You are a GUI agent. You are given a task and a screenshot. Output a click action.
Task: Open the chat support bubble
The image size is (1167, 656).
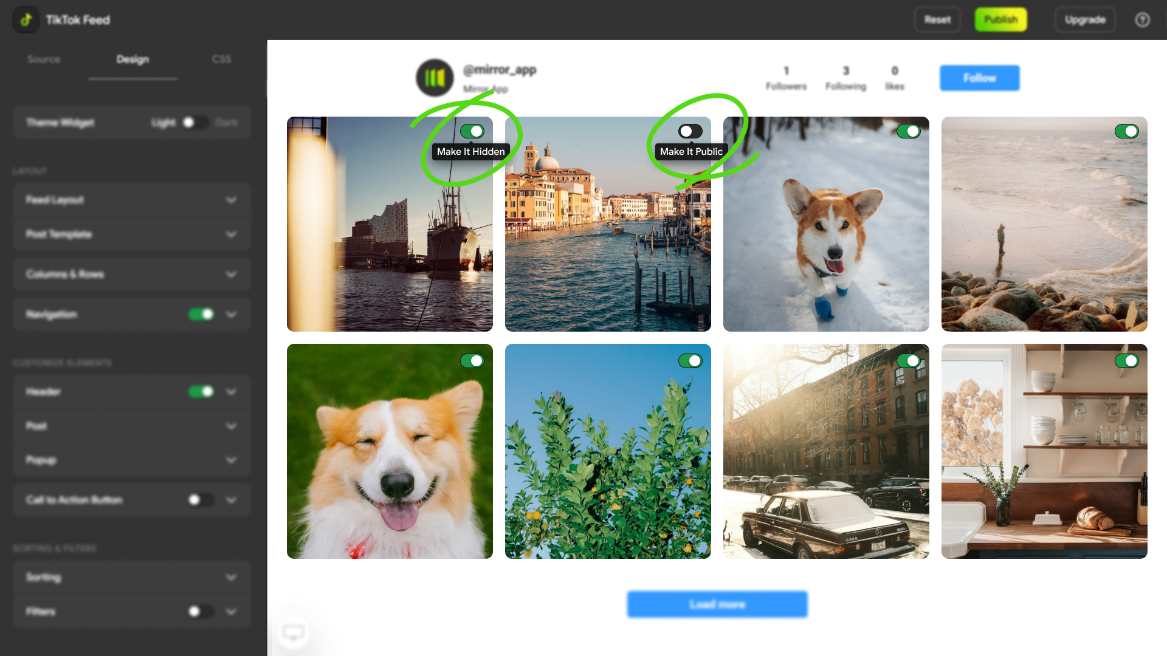click(294, 632)
